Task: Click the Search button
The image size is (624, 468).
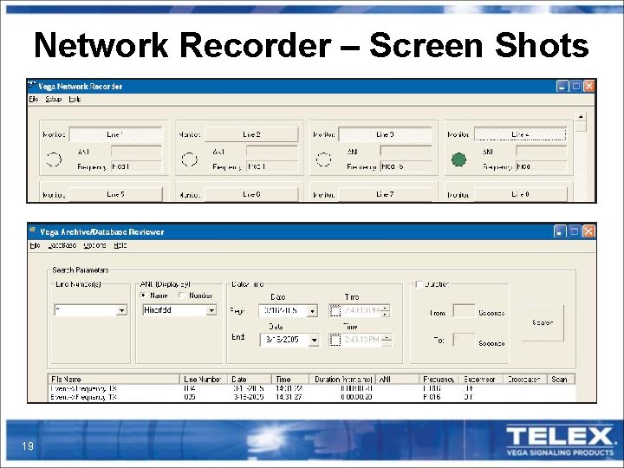Action: 543,322
